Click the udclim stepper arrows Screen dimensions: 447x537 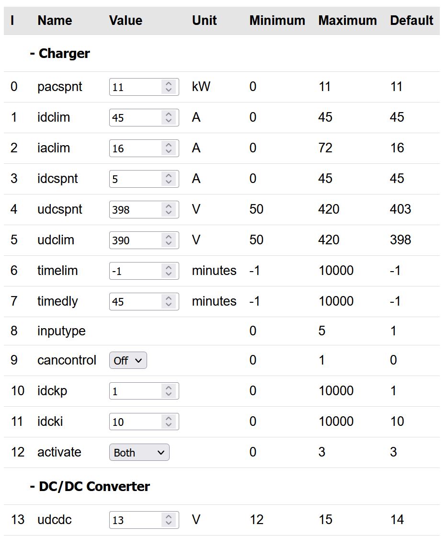pyautogui.click(x=168, y=240)
